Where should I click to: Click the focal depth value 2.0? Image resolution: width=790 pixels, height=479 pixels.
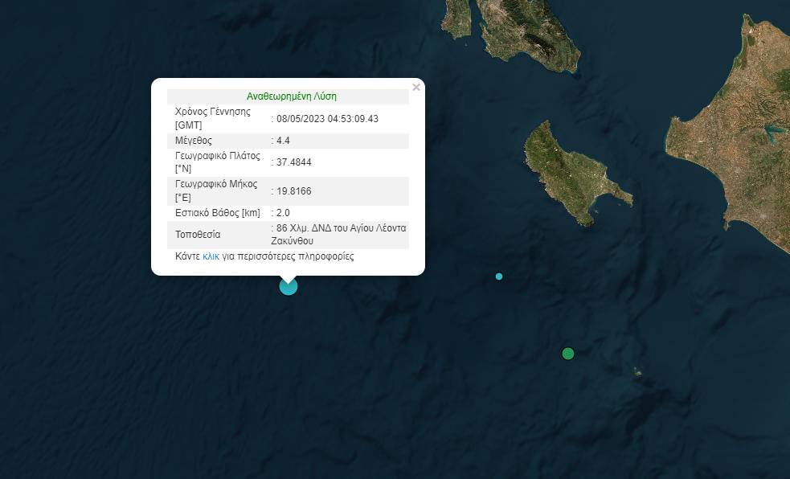tap(283, 213)
